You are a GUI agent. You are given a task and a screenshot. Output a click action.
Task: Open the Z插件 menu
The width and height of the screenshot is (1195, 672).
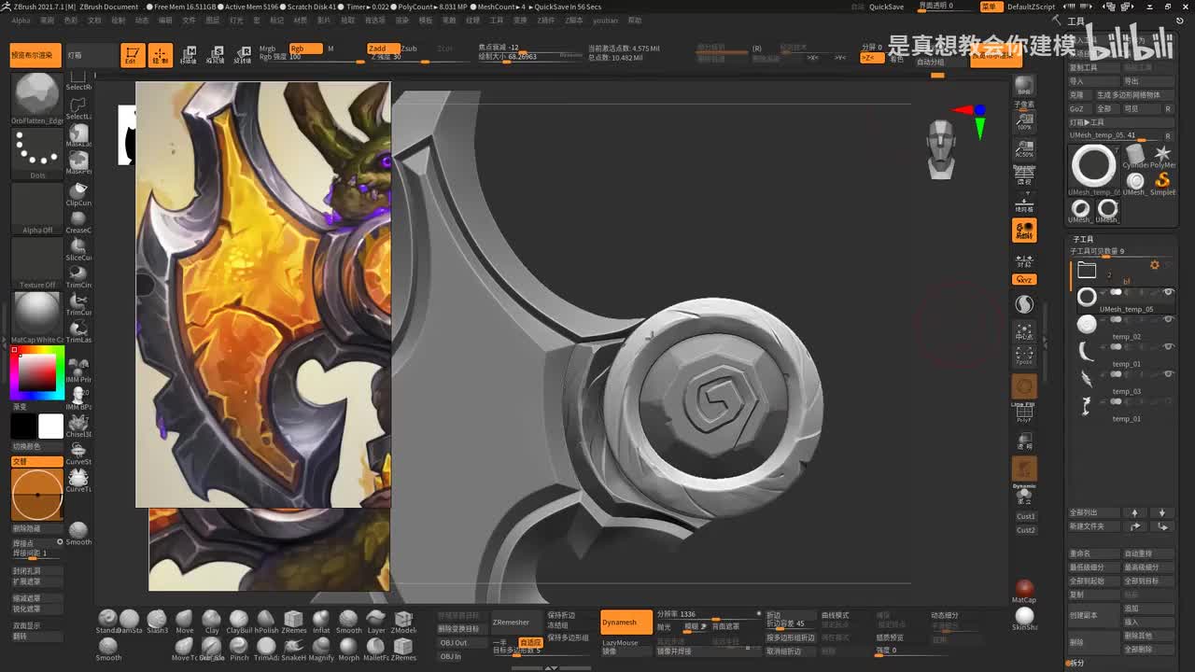pos(545,21)
